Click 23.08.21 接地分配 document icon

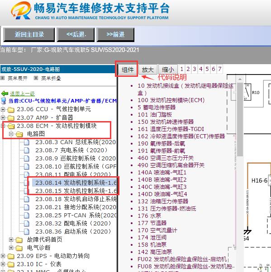coord(27,207)
